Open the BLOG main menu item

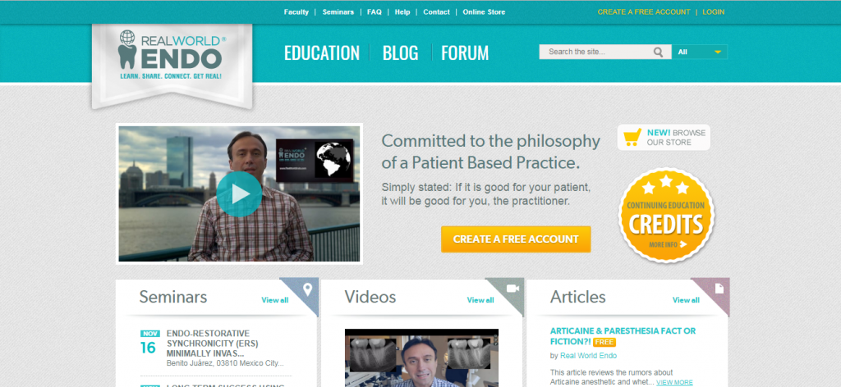400,53
